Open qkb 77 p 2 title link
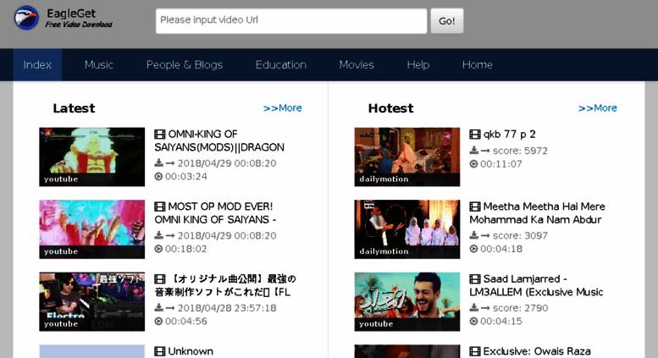658x358 pixels. coord(510,135)
